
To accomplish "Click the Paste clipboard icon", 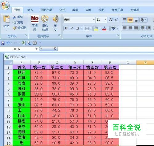I will click(6, 19).
